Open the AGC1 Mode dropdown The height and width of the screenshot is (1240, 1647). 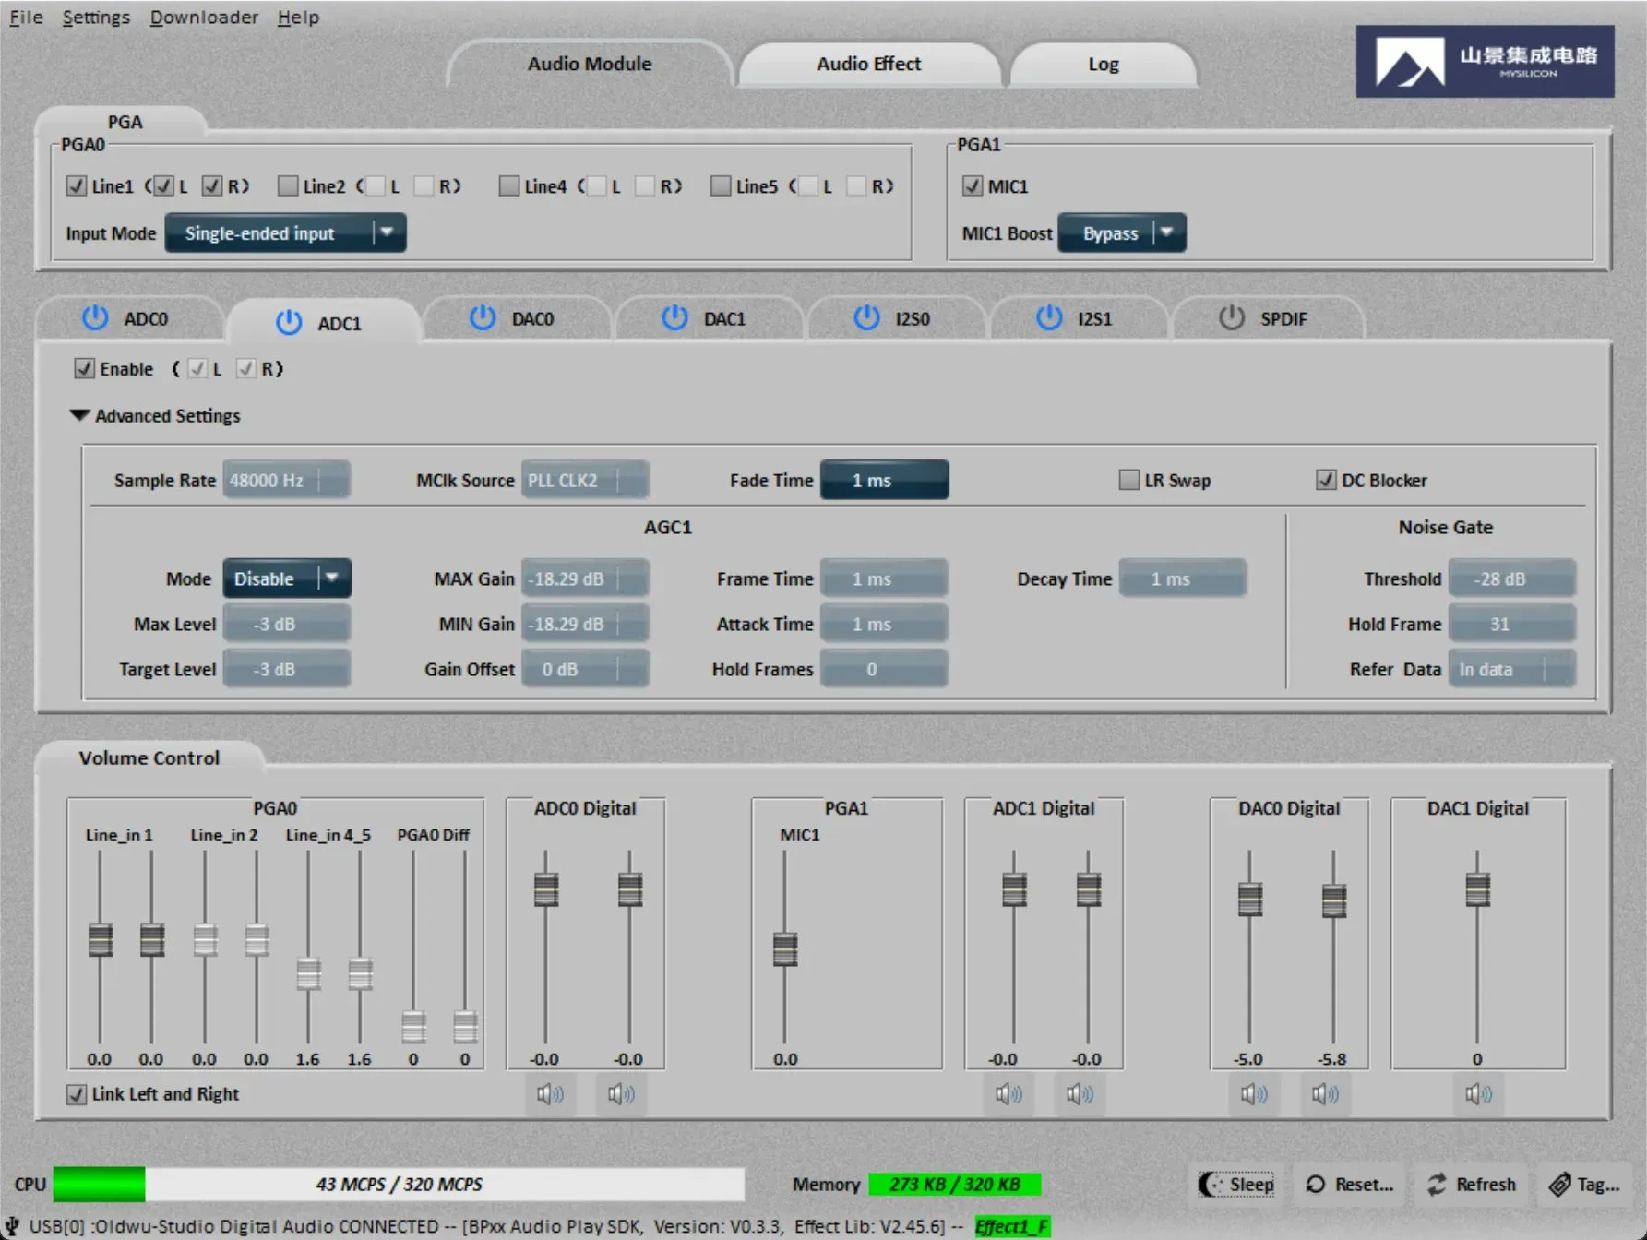click(287, 578)
